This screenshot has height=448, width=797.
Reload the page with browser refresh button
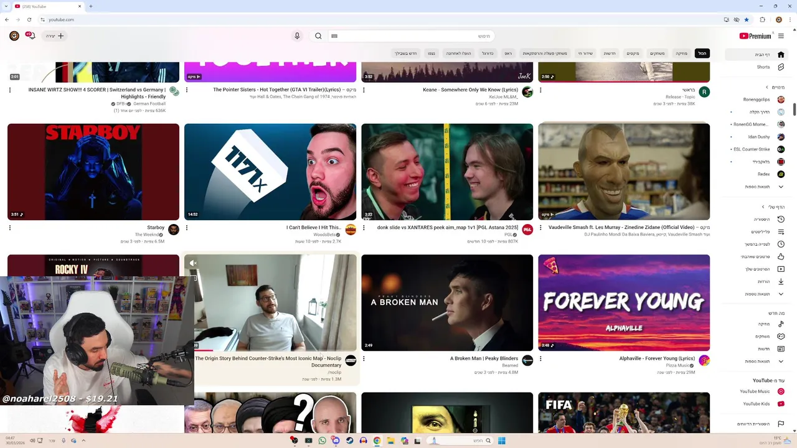tap(29, 19)
